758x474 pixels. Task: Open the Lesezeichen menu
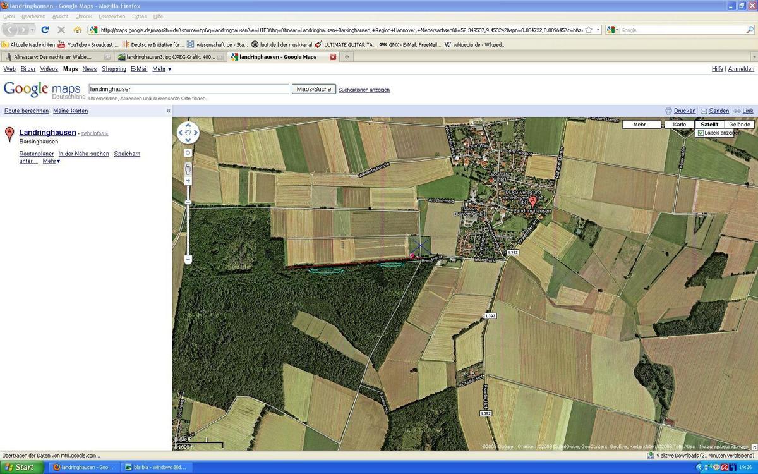click(112, 16)
